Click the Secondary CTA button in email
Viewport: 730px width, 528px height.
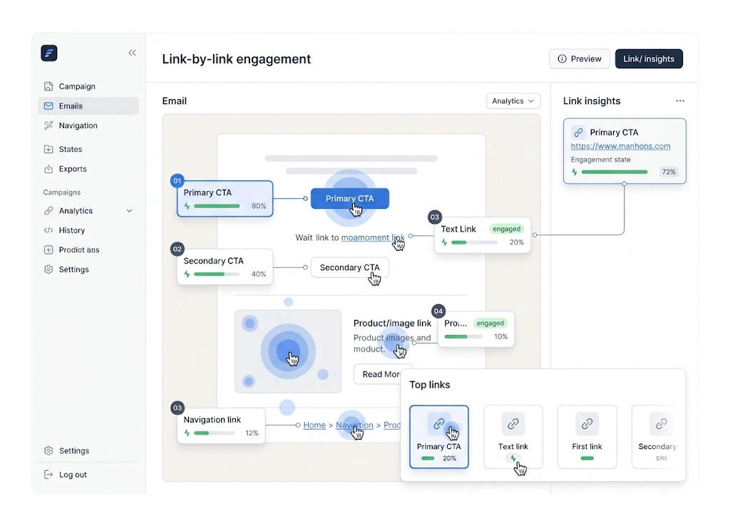point(349,267)
